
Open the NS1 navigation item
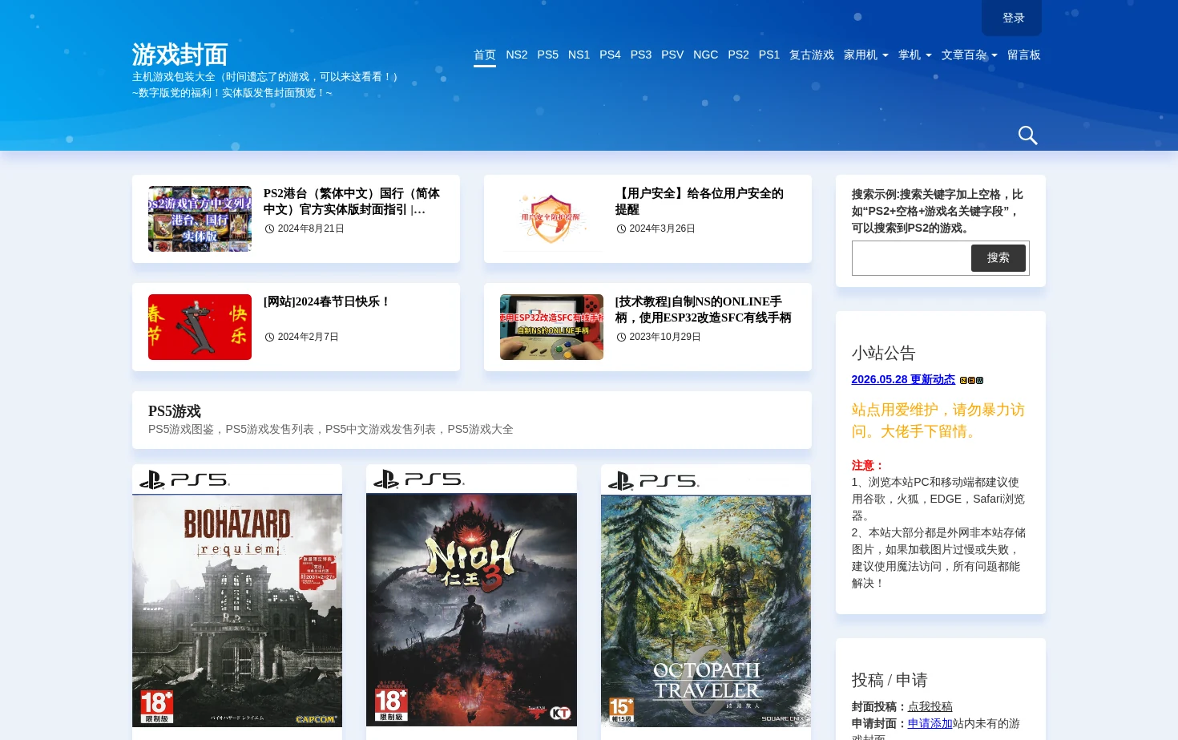579,55
